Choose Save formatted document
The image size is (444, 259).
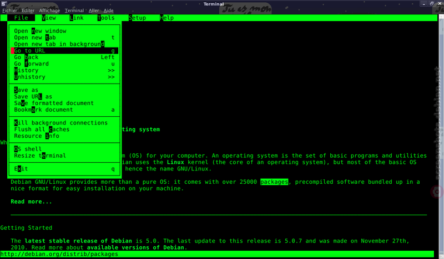pyautogui.click(x=64, y=103)
